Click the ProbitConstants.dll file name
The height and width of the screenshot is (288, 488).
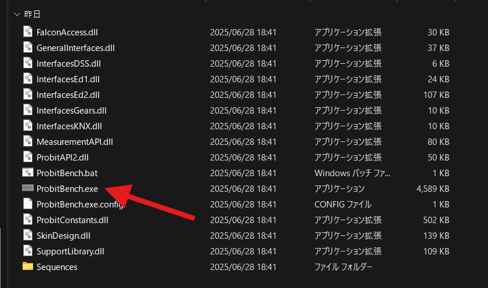(73, 220)
